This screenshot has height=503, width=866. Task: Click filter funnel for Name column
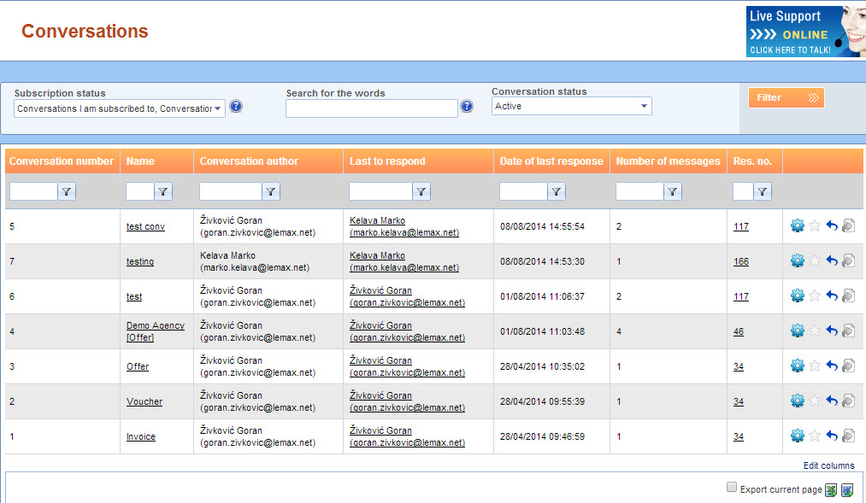pos(163,191)
